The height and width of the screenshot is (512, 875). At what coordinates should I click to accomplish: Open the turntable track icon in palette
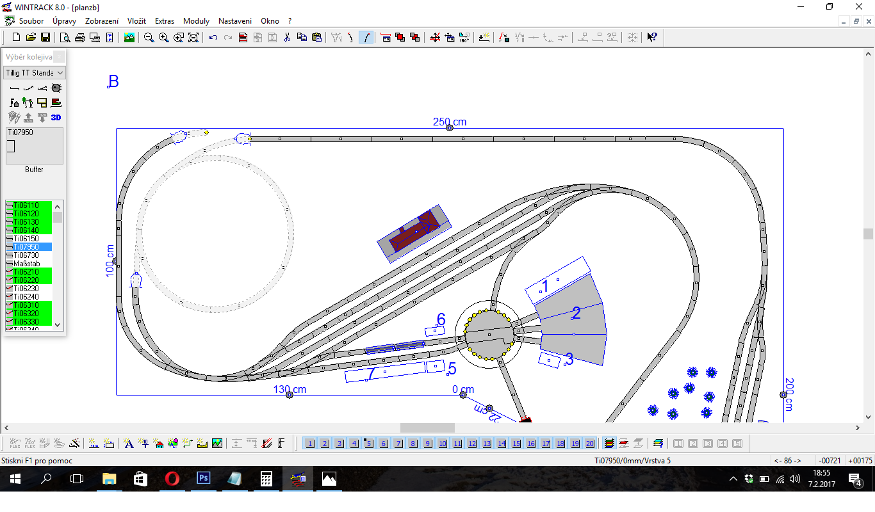coord(56,88)
